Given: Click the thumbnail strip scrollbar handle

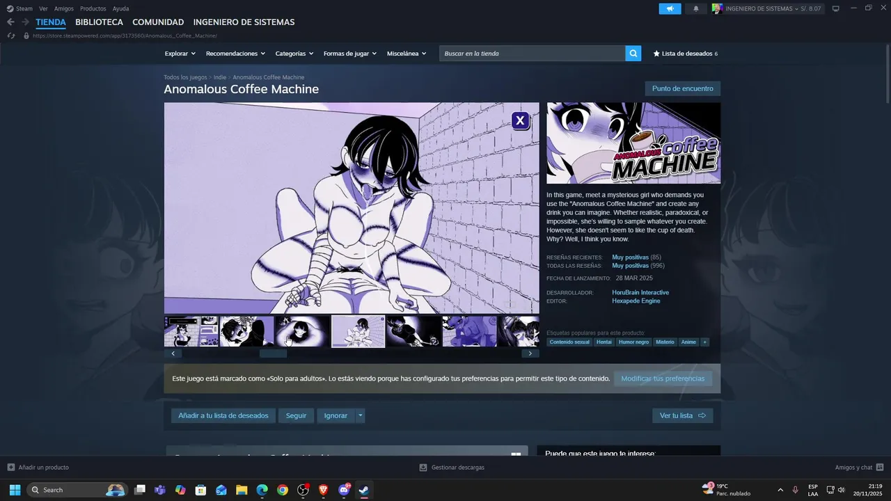Looking at the screenshot, I should coord(274,353).
